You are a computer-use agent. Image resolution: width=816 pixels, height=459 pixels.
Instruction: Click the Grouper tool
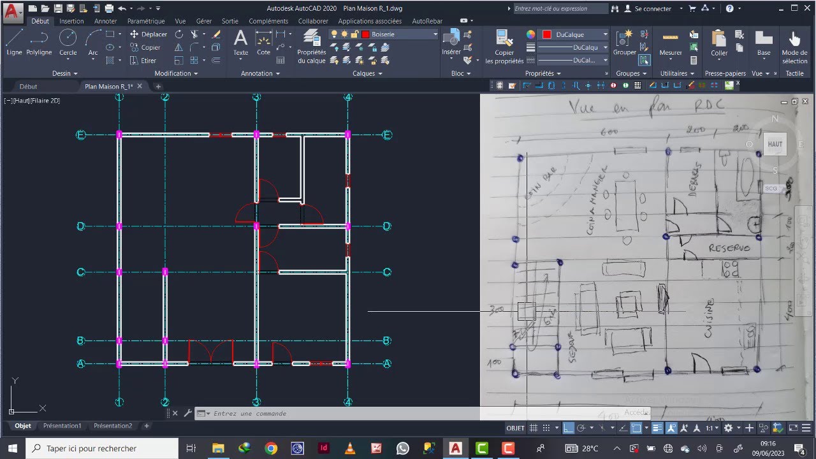(x=624, y=42)
